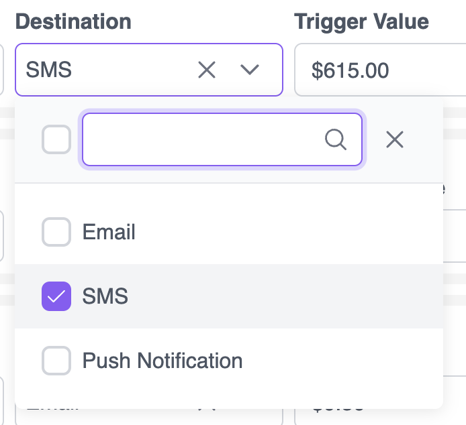Choose the Push Notification option text
This screenshot has height=425, width=466.
(x=162, y=361)
